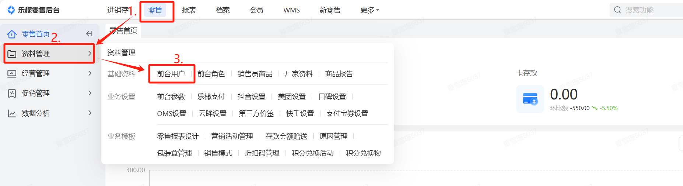This screenshot has width=683, height=186.
Task: Click the -5.50% change value
Action: (x=609, y=108)
